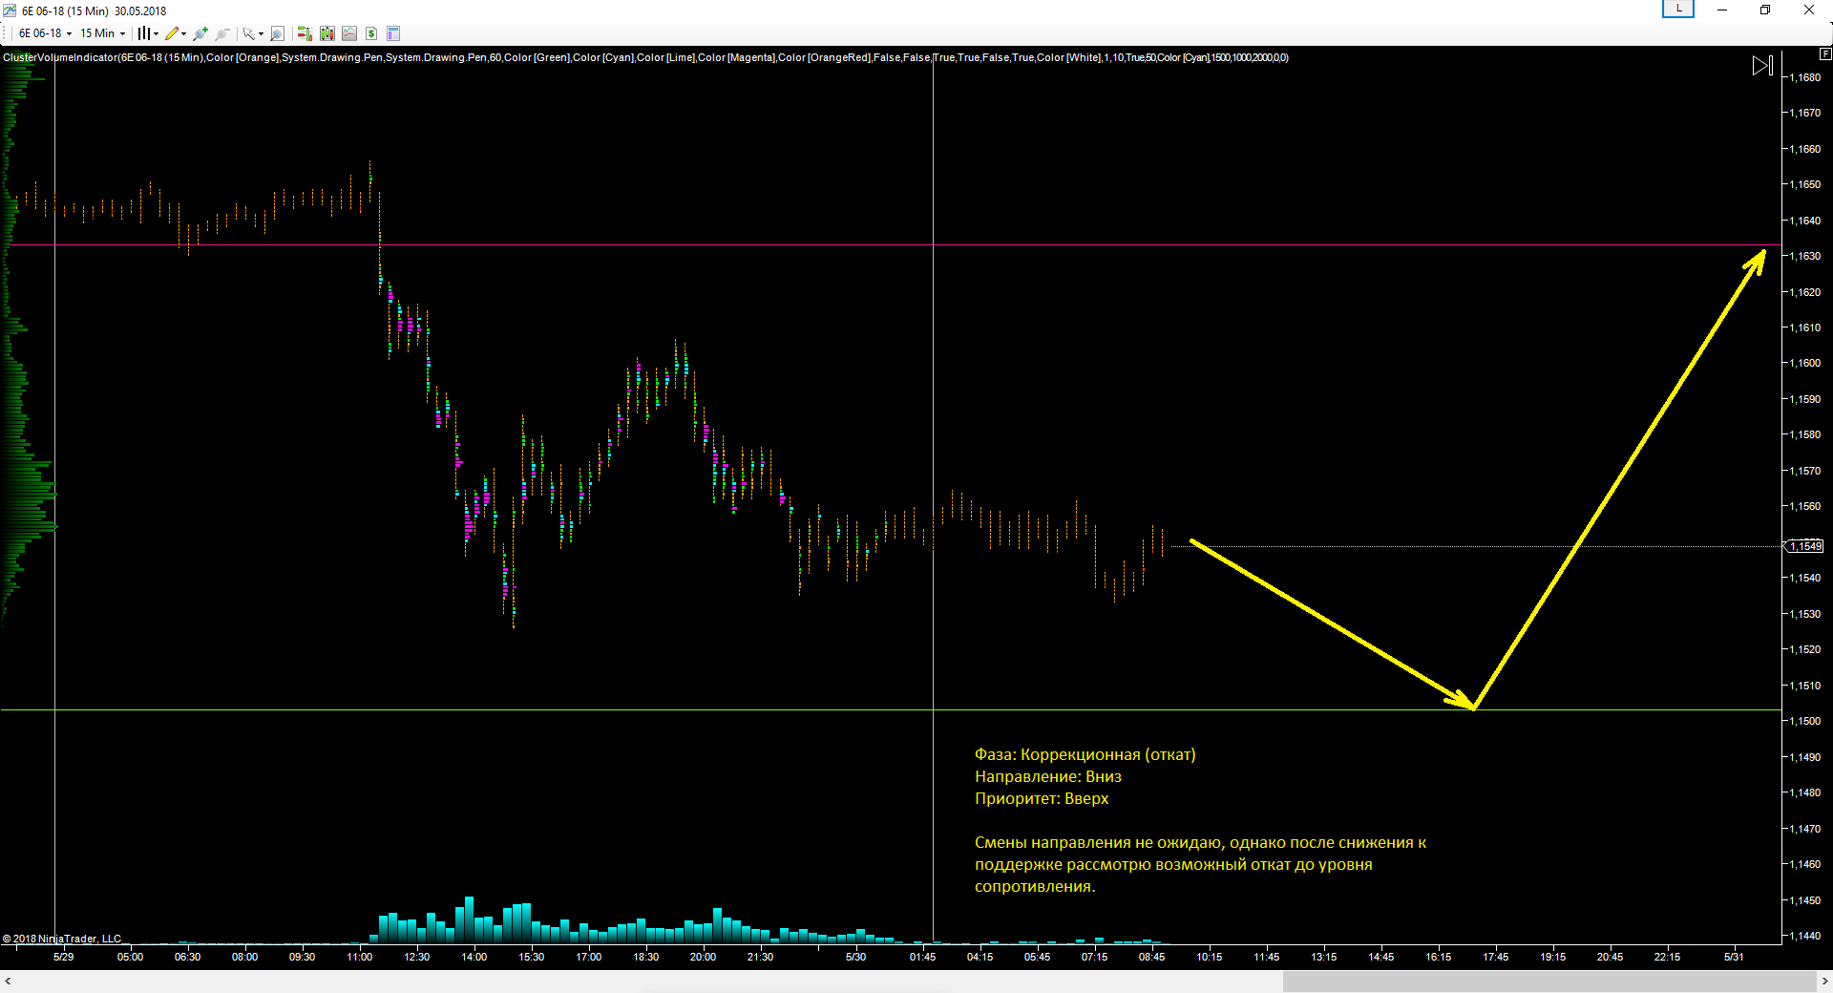
Task: Click the current price marker 1,1549
Action: coord(1804,546)
